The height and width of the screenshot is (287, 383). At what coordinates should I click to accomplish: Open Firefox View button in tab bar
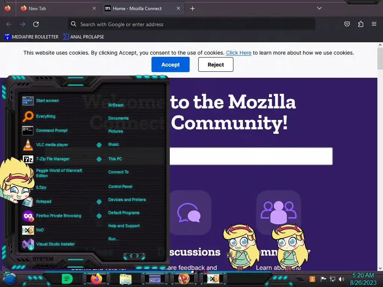7,8
